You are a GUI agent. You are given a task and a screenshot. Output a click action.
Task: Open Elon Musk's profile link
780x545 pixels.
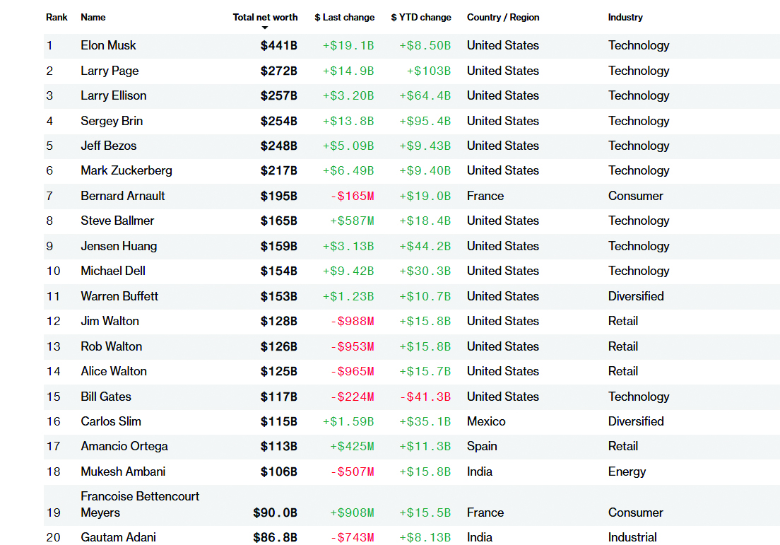pos(108,45)
